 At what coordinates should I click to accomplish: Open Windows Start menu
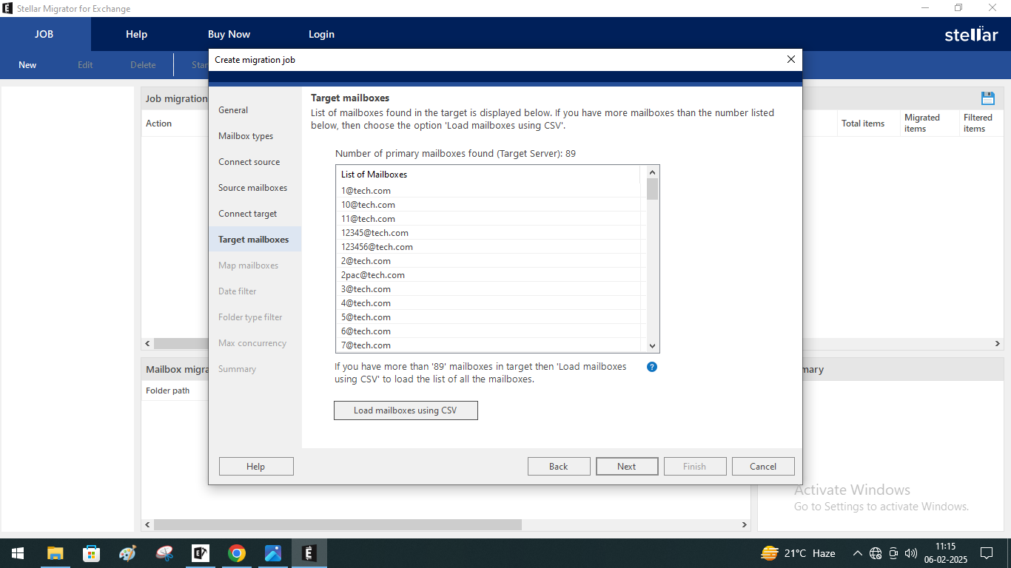click(17, 553)
